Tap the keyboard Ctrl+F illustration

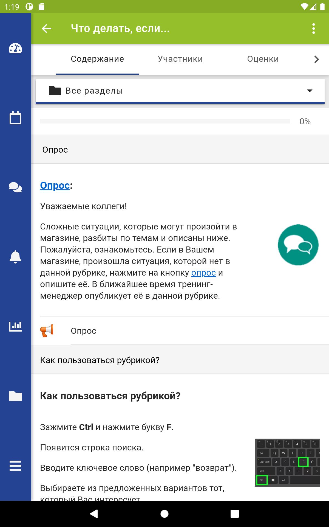coord(287,462)
